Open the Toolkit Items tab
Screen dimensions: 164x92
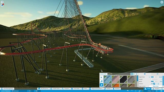click(55, 89)
